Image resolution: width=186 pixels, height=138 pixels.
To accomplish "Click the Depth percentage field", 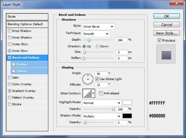I will pyautogui.click(x=122, y=40).
